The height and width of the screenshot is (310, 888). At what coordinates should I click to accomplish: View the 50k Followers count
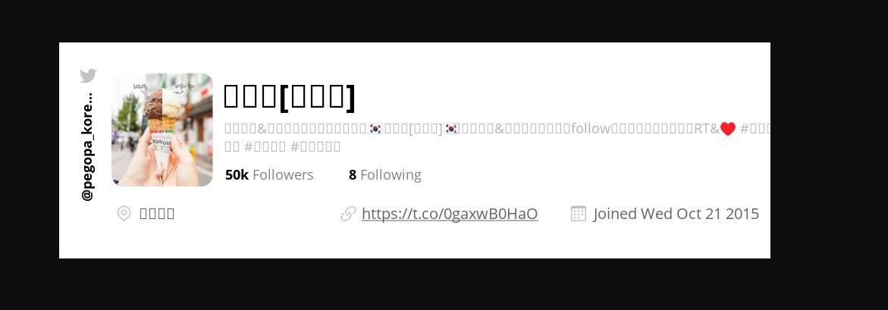(269, 175)
